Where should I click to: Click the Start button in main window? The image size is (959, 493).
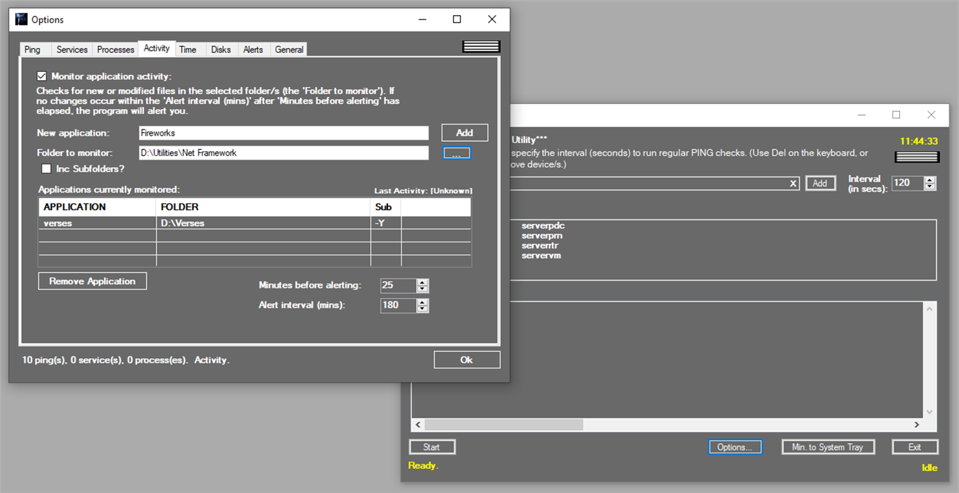coord(432,447)
